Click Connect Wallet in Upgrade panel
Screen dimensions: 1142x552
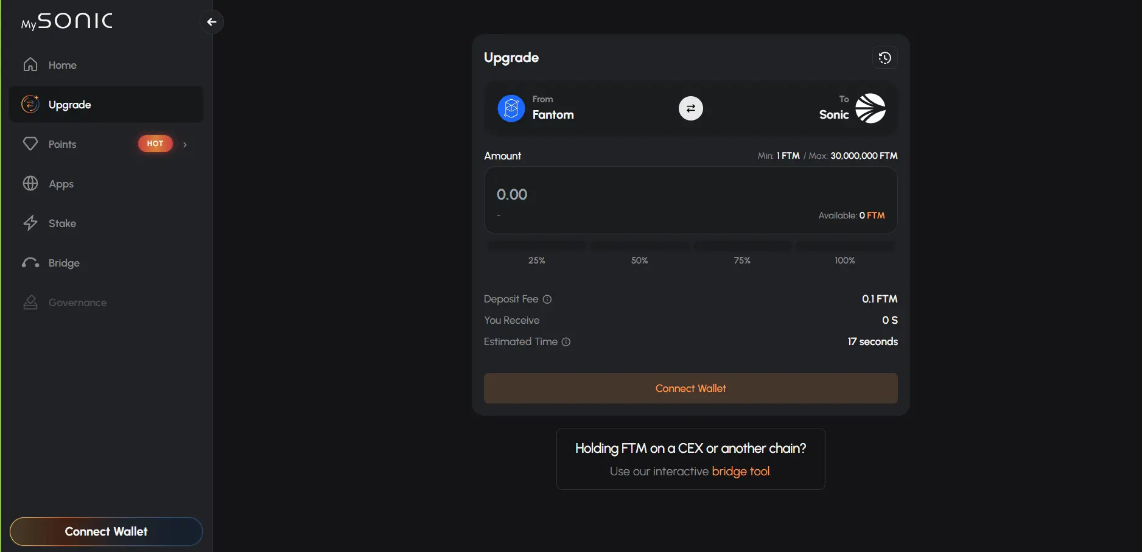click(691, 388)
